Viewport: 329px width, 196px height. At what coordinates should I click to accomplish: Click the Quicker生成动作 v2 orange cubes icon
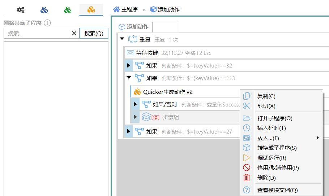coord(137,92)
